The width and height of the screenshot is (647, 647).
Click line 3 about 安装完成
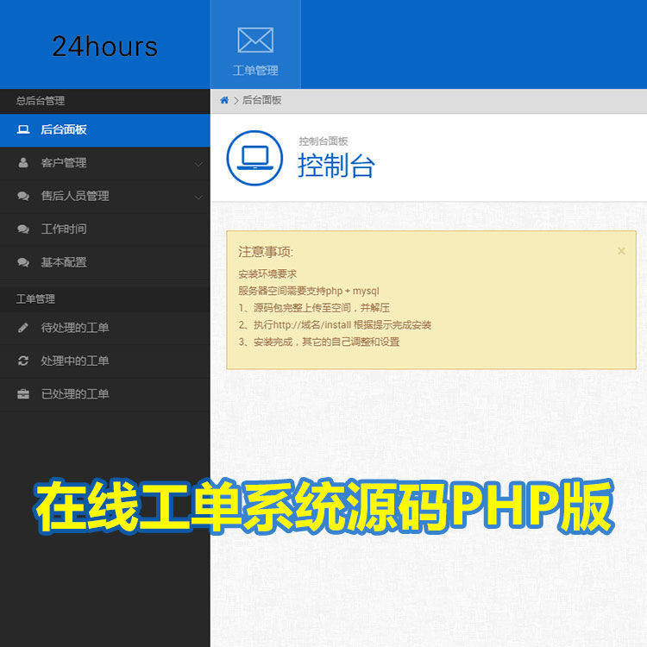point(318,342)
